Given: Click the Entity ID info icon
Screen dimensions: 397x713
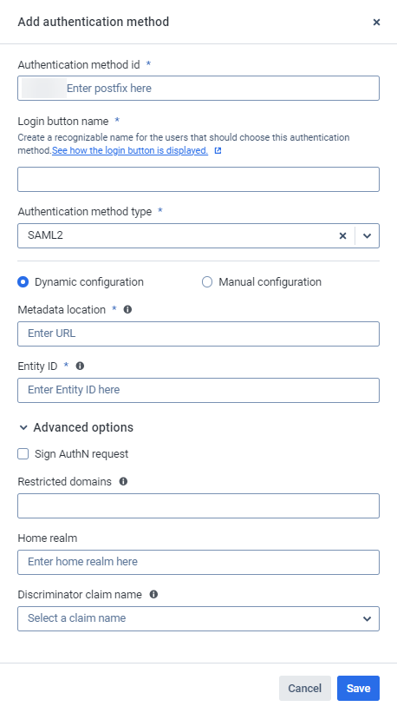Looking at the screenshot, I should point(80,366).
